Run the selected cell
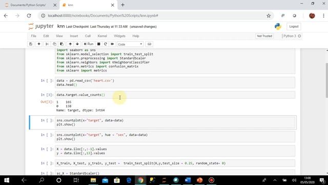The height and width of the screenshot is (185, 328). 89,44
